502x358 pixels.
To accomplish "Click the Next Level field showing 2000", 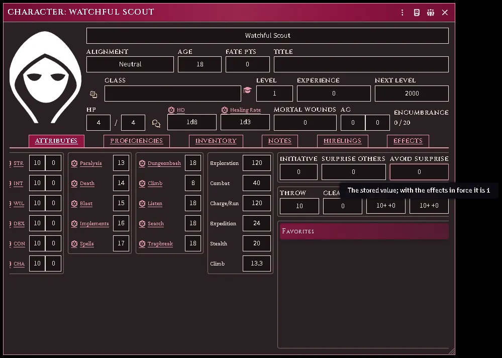I will click(412, 94).
